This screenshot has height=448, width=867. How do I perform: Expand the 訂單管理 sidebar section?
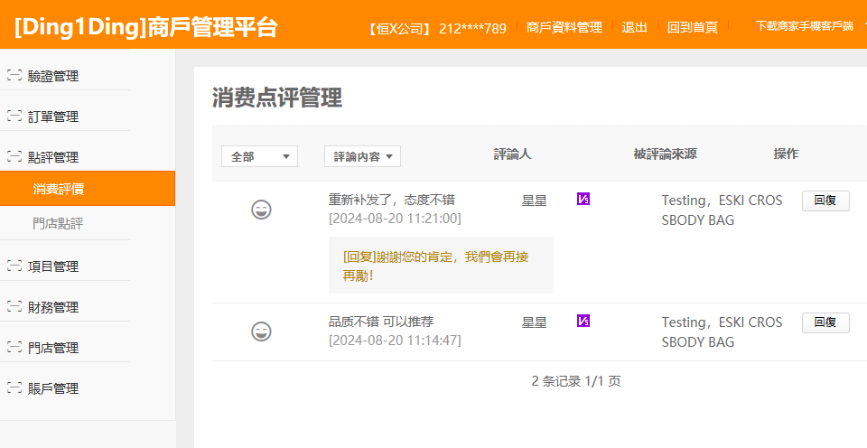click(53, 117)
